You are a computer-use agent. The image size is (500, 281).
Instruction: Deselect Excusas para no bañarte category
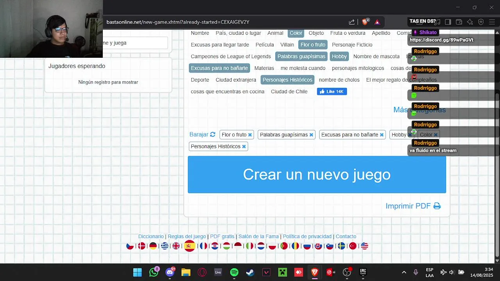coord(219,68)
